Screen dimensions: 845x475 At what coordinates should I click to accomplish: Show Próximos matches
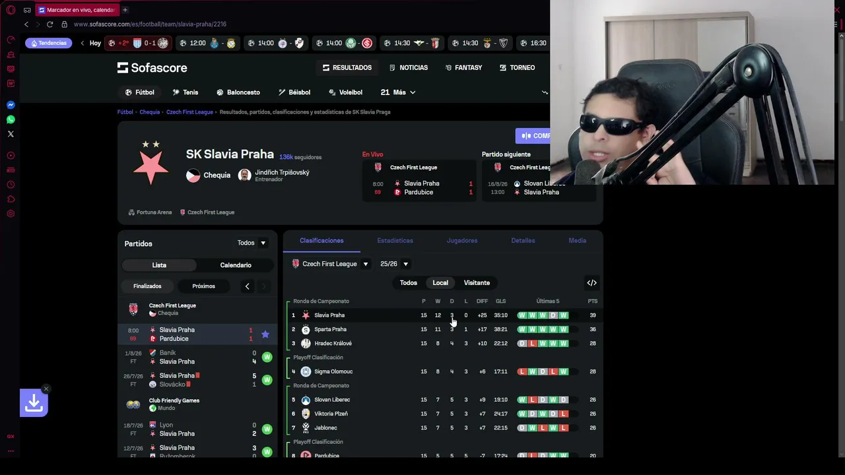[x=203, y=286]
